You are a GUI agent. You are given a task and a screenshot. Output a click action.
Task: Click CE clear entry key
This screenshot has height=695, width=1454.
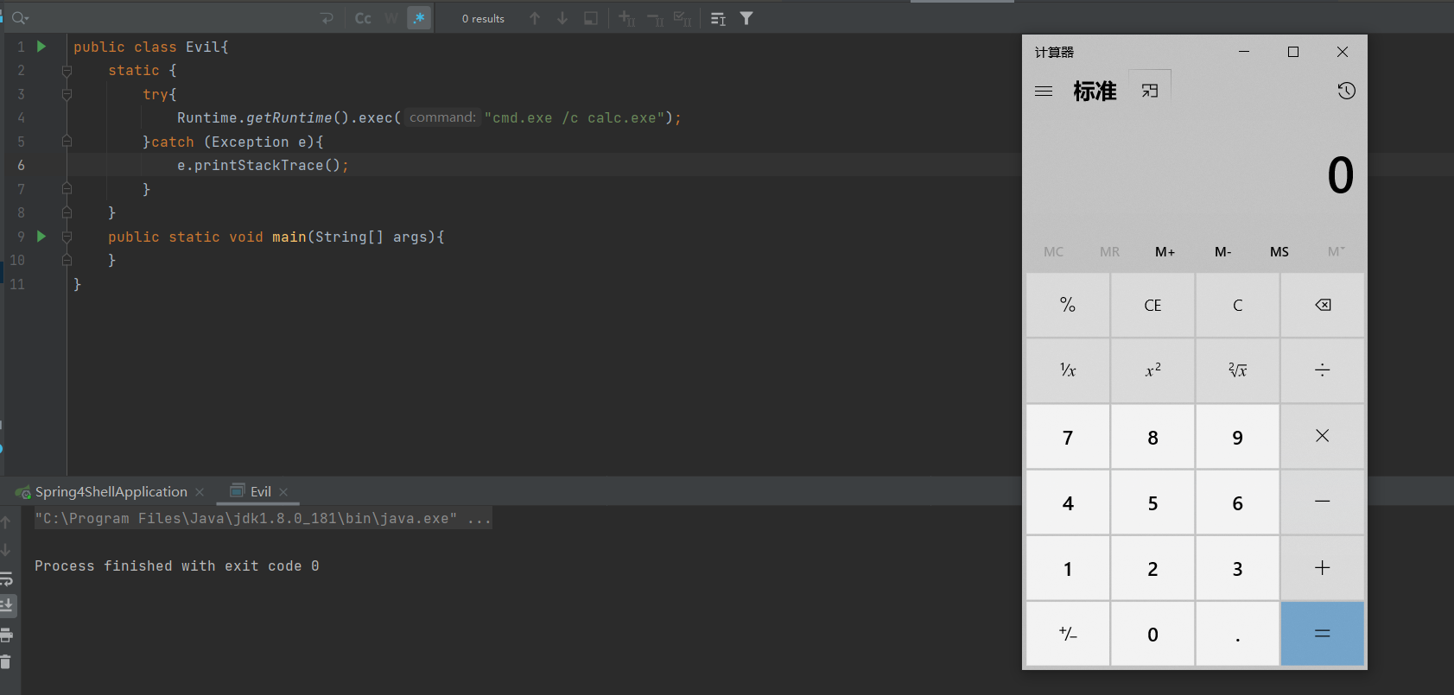coord(1152,305)
